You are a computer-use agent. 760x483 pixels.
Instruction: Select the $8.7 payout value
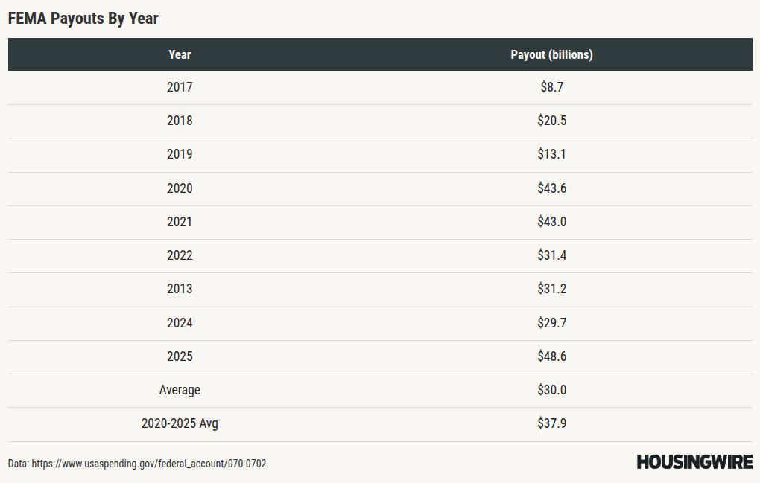551,87
